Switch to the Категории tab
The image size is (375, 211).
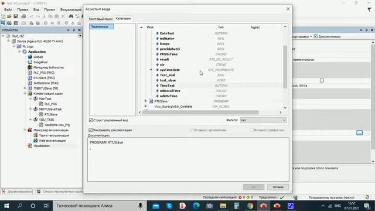[123, 18]
